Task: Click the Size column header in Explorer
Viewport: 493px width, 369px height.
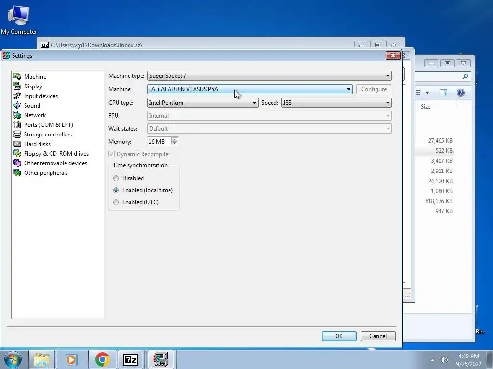Action: click(x=426, y=106)
